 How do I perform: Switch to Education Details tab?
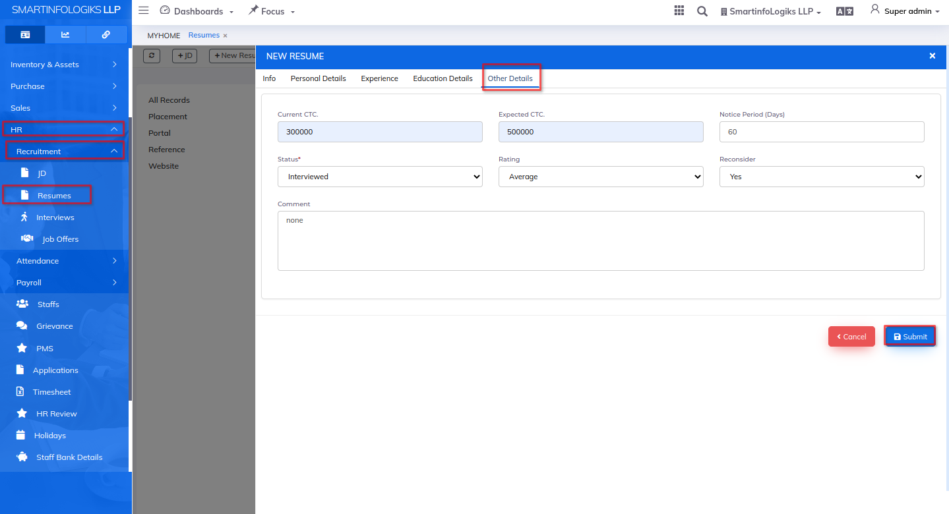coord(443,78)
